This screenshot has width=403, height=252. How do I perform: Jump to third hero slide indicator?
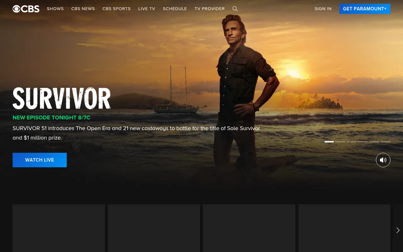click(351, 142)
